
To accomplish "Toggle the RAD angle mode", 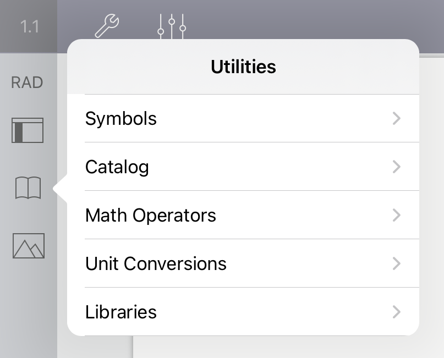I will coord(27,82).
